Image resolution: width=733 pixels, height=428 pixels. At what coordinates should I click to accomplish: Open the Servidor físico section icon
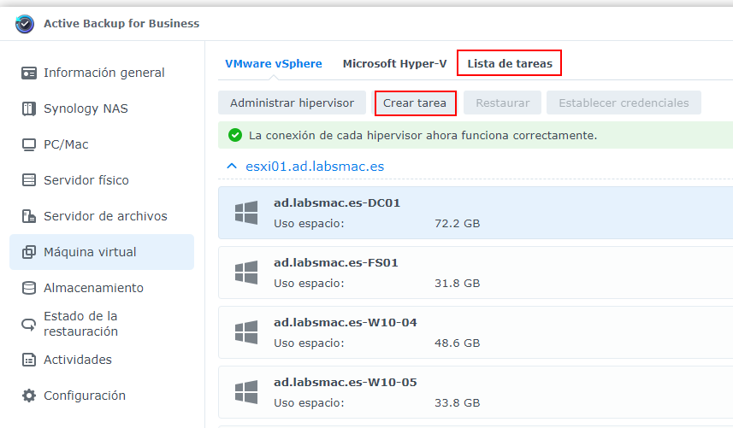point(29,180)
